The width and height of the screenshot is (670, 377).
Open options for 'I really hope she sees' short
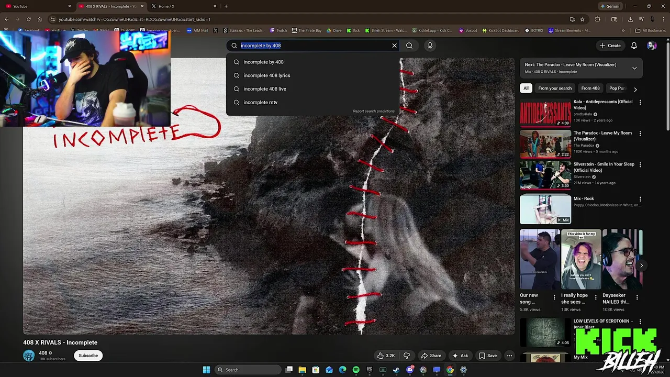(596, 297)
